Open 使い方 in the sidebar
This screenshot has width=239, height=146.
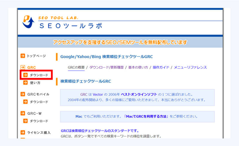tap(35, 83)
